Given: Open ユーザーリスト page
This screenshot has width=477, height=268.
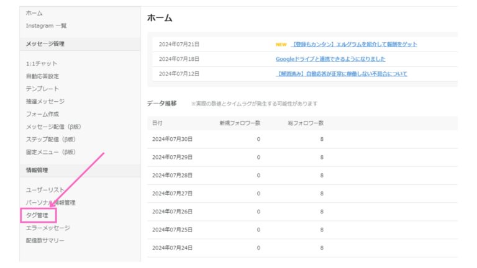Looking at the screenshot, I should click(45, 190).
